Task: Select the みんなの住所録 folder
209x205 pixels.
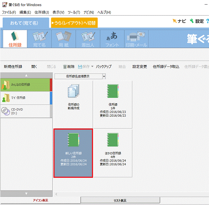Action: (26, 85)
